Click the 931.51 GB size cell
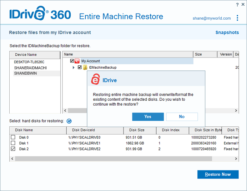 pyautogui.click(x=134, y=137)
